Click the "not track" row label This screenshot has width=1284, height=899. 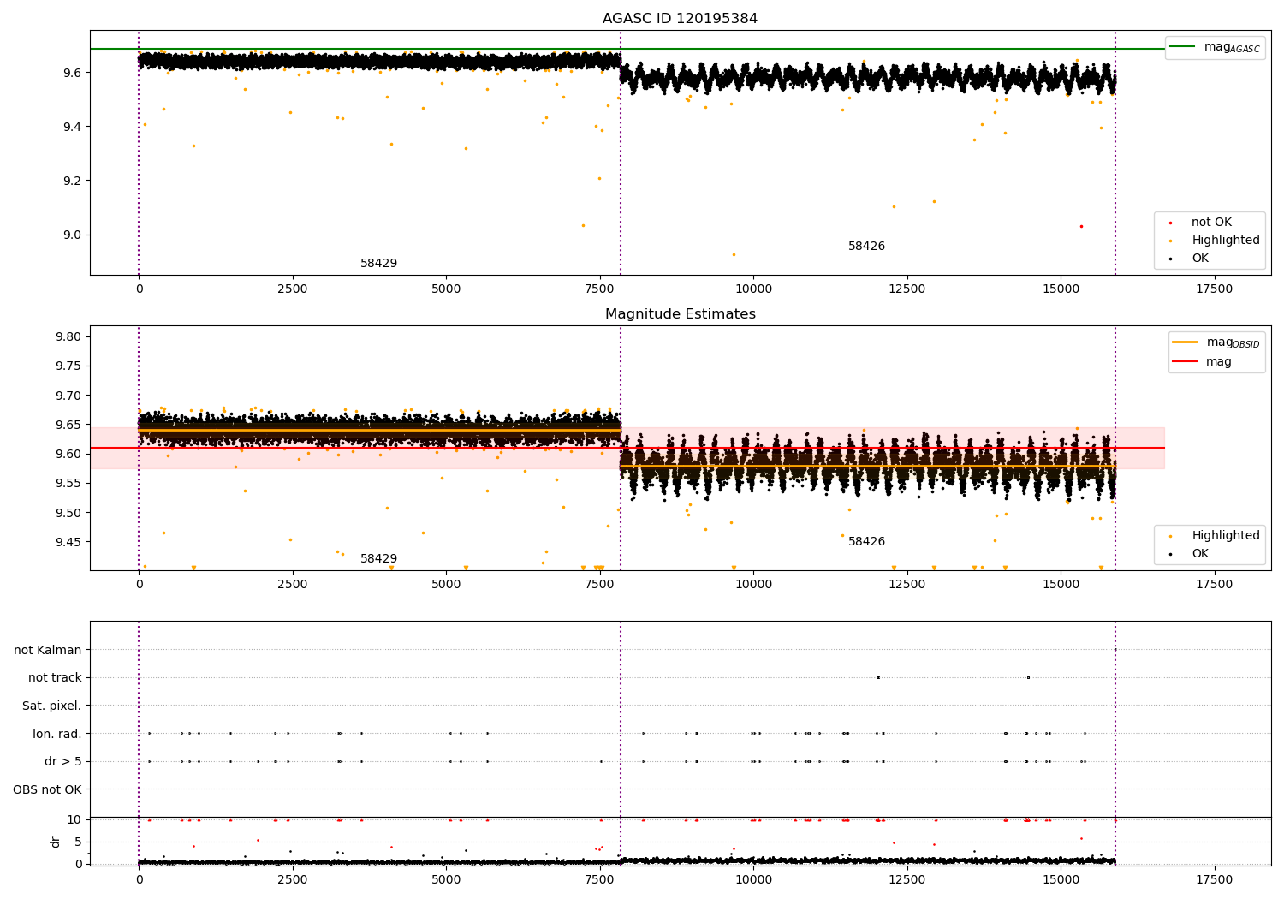pos(55,678)
